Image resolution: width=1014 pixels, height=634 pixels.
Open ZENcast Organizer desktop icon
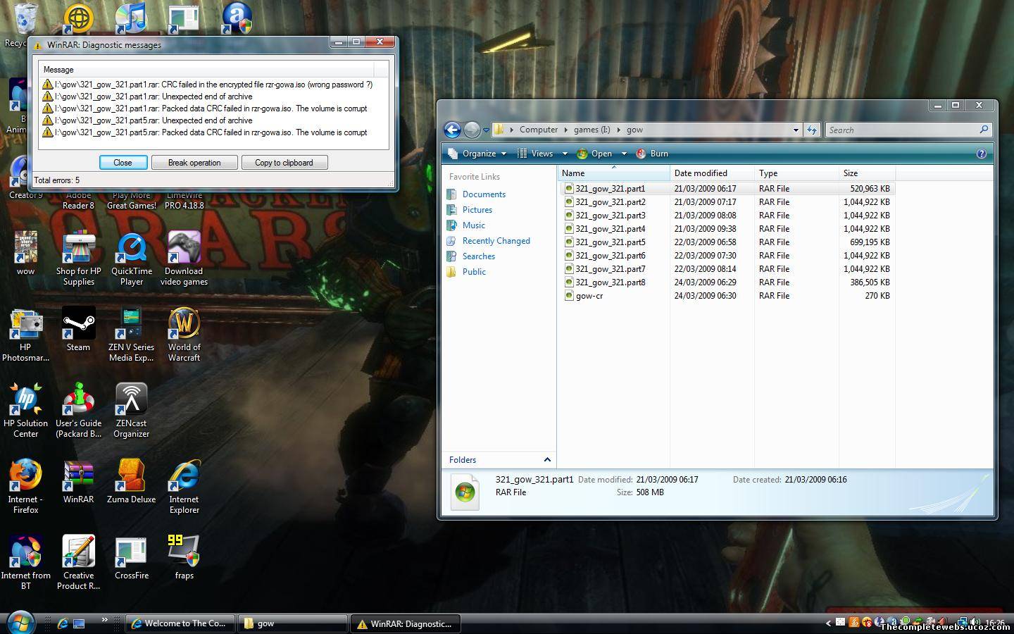point(131,410)
